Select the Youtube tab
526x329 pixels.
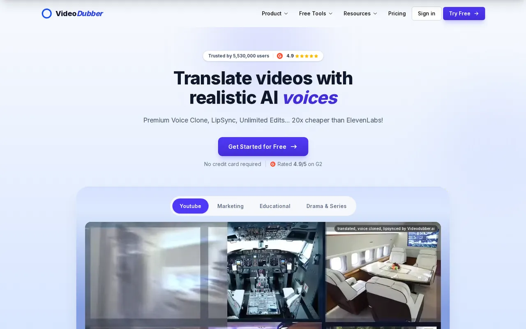[x=190, y=206]
